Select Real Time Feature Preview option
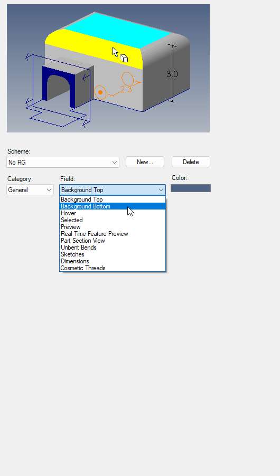Image resolution: width=280 pixels, height=476 pixels. [x=113, y=234]
